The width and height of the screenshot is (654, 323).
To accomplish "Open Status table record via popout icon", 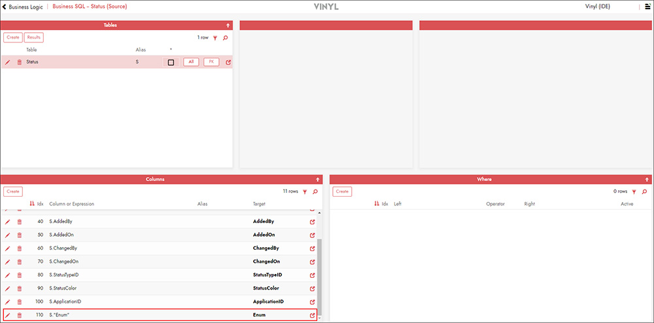I will point(228,62).
